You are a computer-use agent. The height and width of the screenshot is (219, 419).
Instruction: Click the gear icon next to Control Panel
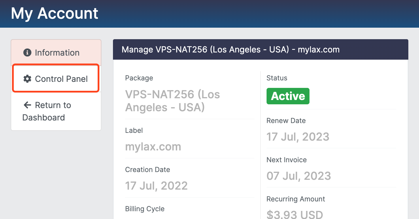pyautogui.click(x=27, y=79)
